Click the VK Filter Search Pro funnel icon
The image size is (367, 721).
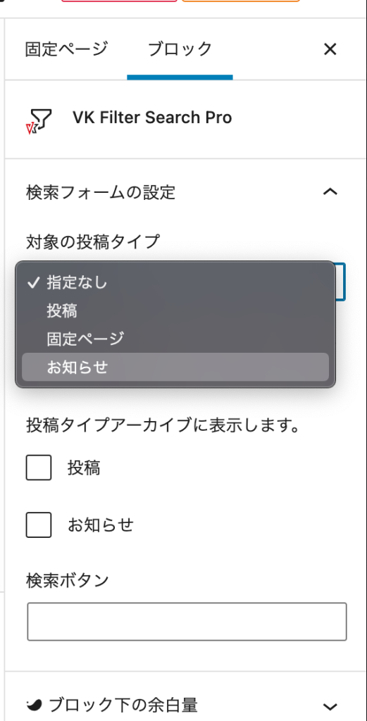tap(39, 120)
